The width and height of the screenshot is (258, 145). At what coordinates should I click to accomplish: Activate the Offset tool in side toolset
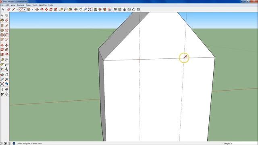pos(6,54)
